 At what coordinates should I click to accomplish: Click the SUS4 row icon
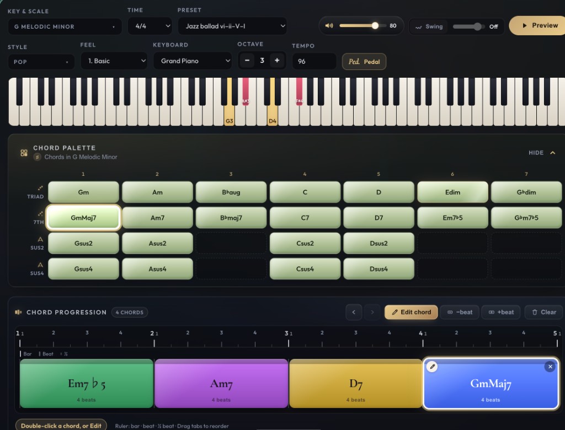click(40, 265)
